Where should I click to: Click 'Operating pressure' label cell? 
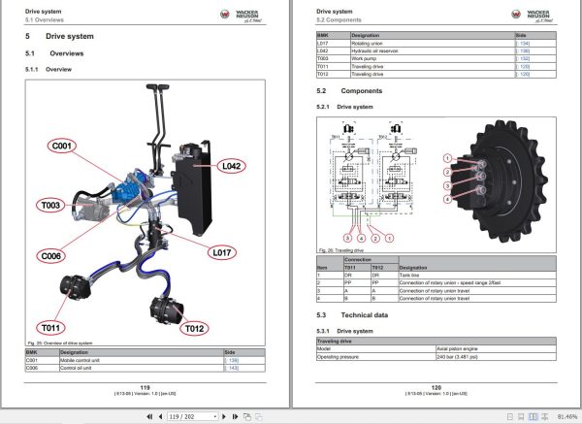pyautogui.click(x=376, y=357)
